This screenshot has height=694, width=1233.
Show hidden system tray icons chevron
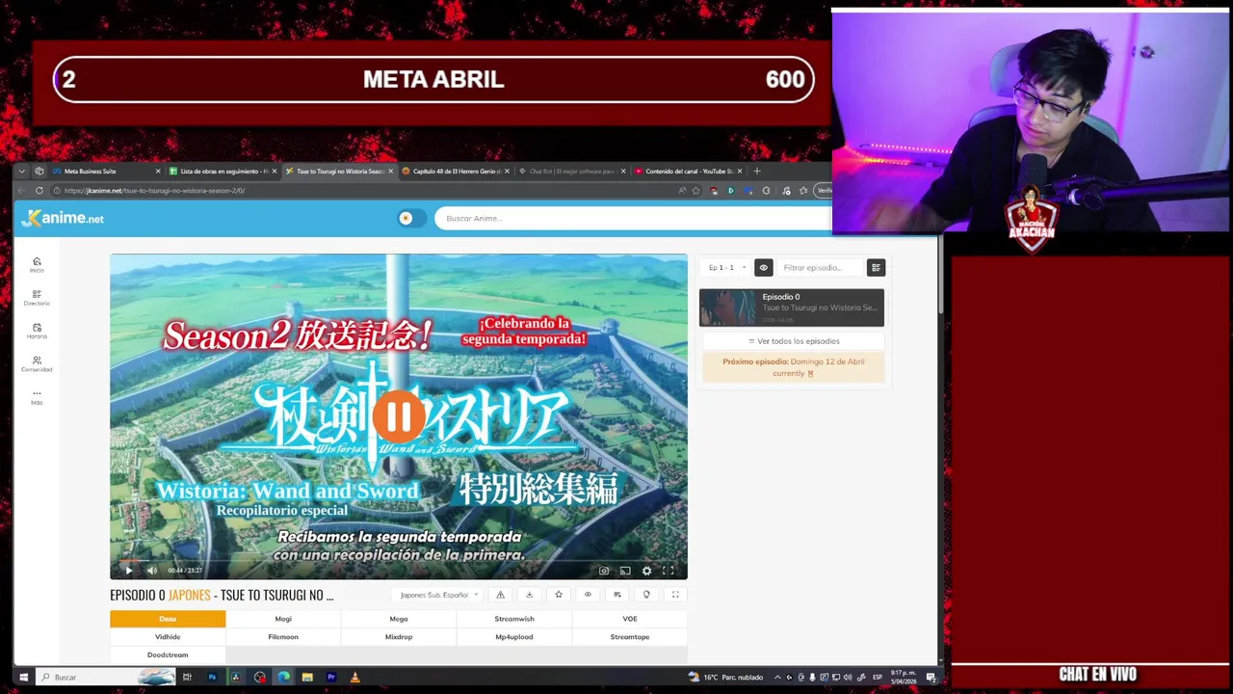point(777,678)
